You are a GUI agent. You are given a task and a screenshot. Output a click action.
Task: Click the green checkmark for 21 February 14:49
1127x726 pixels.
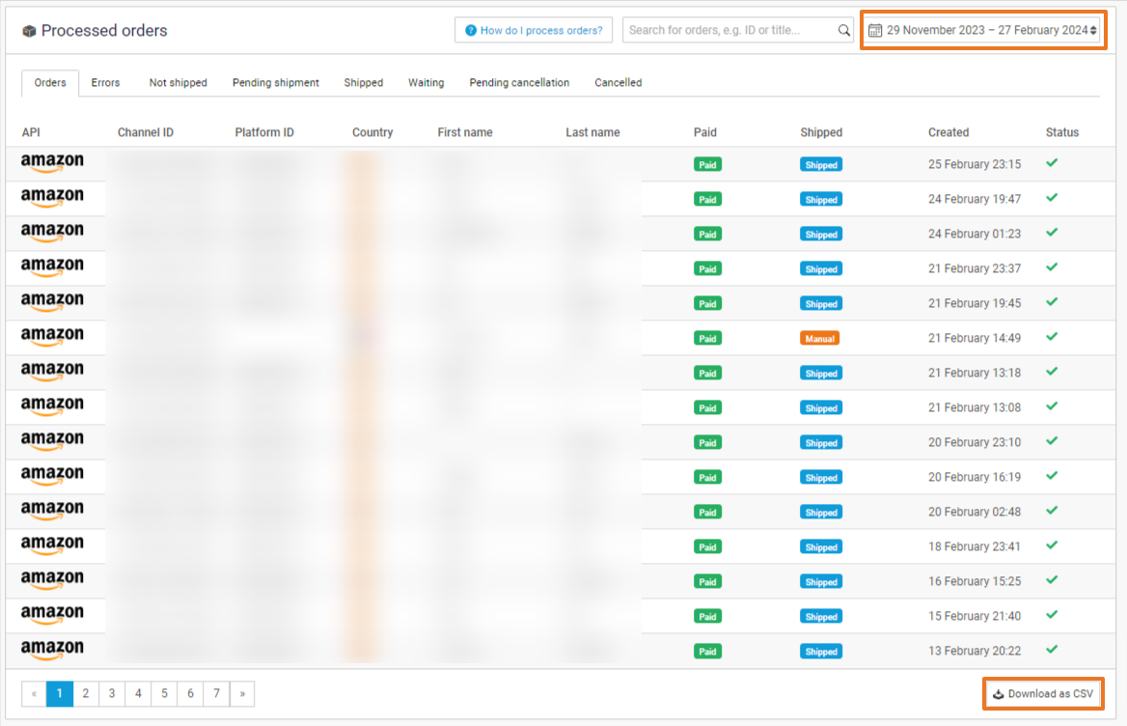[x=1052, y=336]
